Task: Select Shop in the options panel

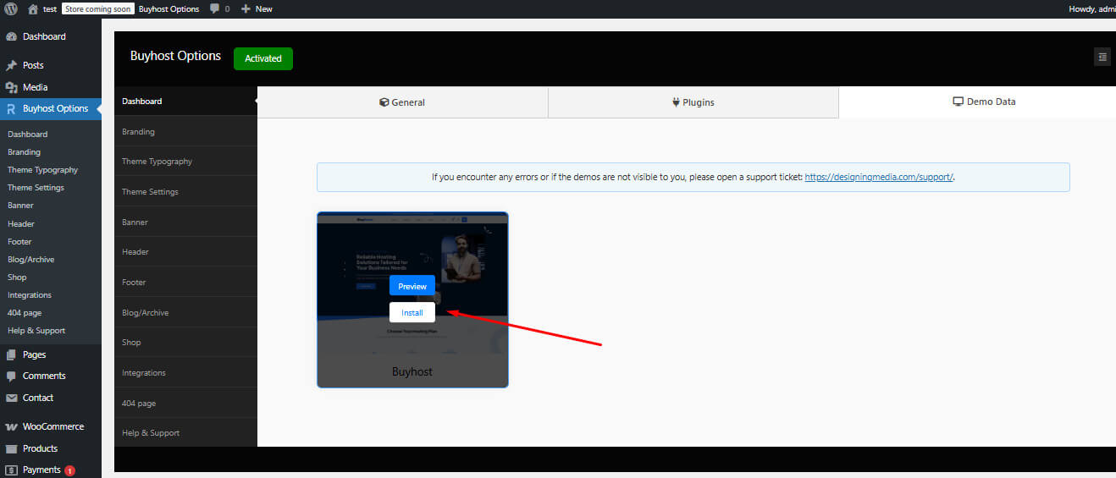Action: [x=185, y=342]
